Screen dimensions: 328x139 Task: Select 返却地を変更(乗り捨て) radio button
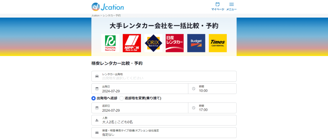[x=121, y=98]
